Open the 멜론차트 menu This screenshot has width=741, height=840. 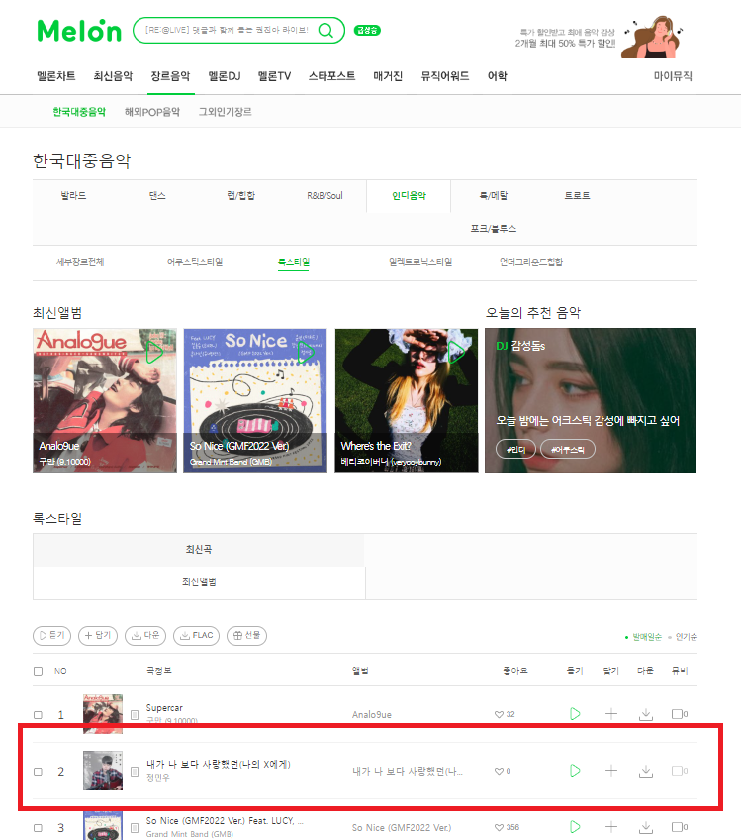[x=55, y=76]
